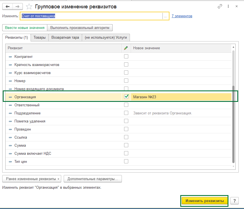Select the Ввести новые значения mode
The height and width of the screenshot is (209, 244).
click(x=25, y=28)
